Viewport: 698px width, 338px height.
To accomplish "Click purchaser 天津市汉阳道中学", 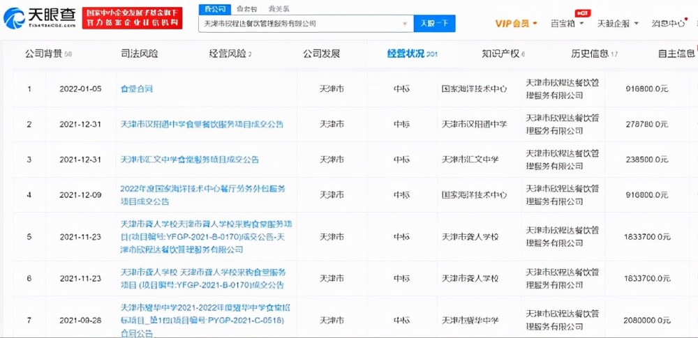I will tap(474, 124).
